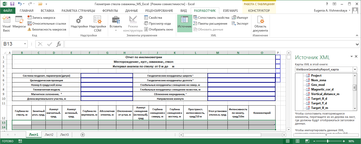This screenshot has height=144, width=361.
Task: Click the Экспорт XML button
Action: tap(240, 24)
